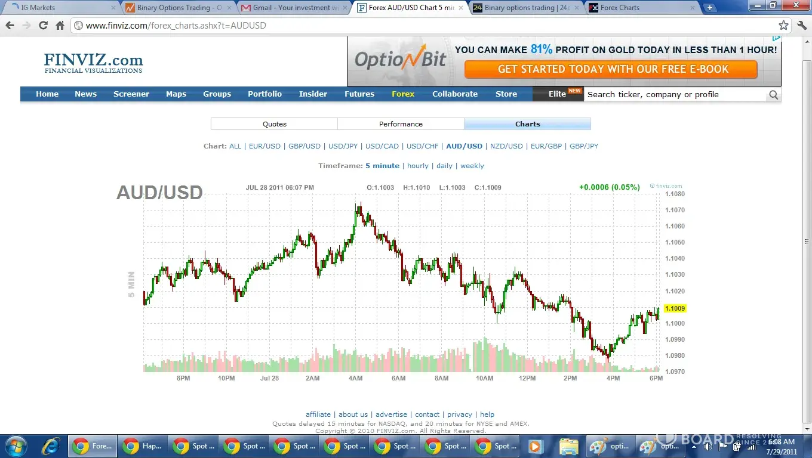This screenshot has height=458, width=812.
Task: Open the Elite section in the navigation bar
Action: tap(558, 94)
